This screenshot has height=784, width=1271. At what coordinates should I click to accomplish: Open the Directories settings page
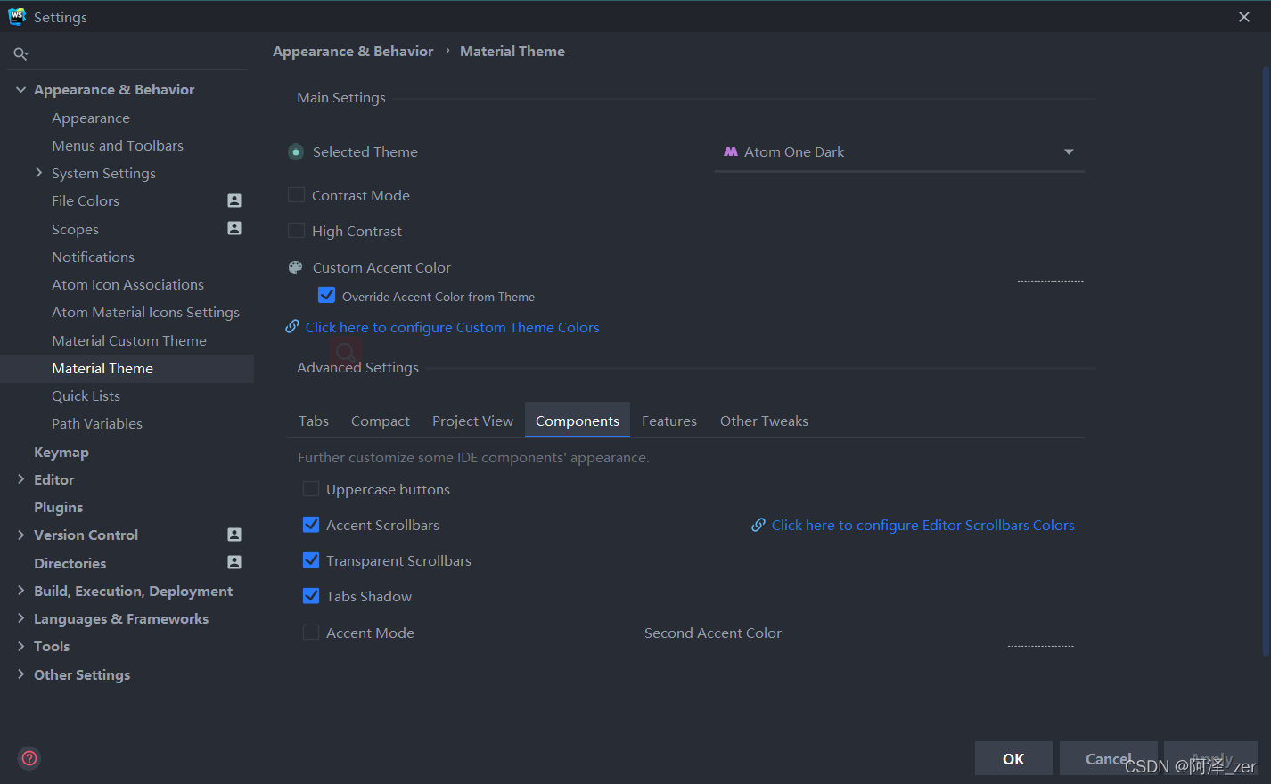click(x=70, y=563)
